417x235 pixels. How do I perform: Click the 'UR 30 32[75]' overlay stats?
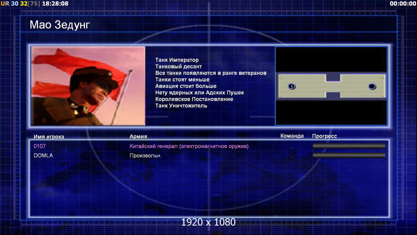pos(20,4)
